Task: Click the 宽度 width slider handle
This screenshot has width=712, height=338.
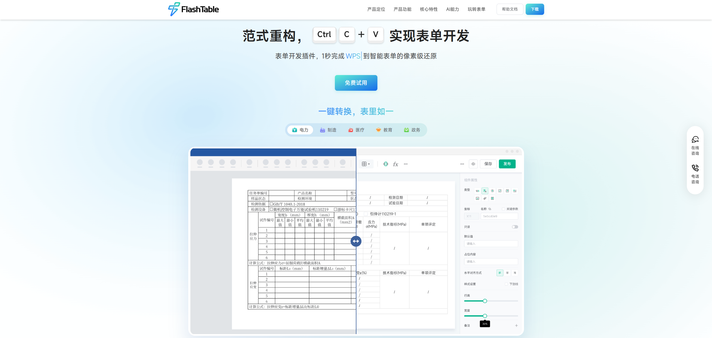Action: point(485,316)
